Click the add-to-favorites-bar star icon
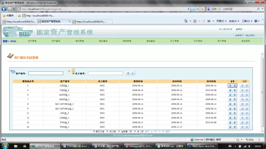266x149 pixels. [x=19, y=15]
